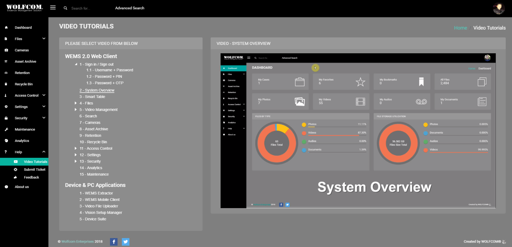
Task: Click the Cameras icon in sidebar
Action: tap(6, 50)
